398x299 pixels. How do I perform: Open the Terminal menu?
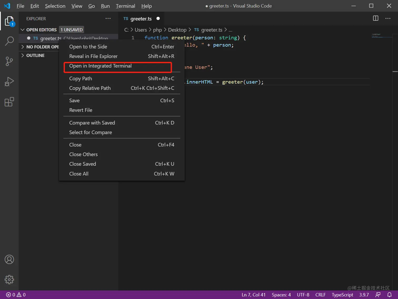pos(125,6)
